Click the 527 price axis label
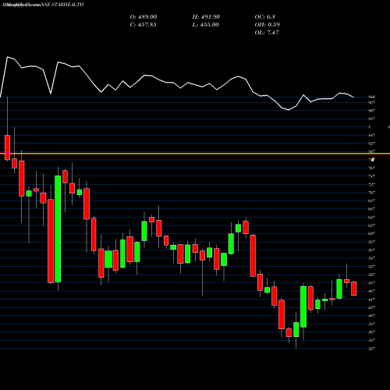This screenshot has width=390, height=390. pos(371,267)
